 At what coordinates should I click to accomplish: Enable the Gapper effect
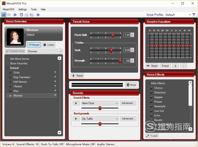(x=151, y=97)
